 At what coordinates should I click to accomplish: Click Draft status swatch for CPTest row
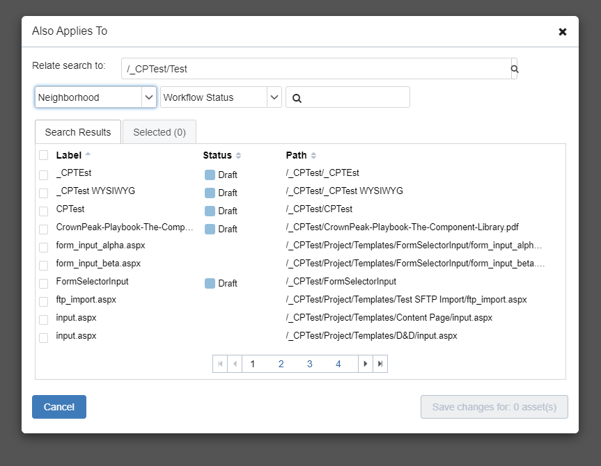click(210, 211)
